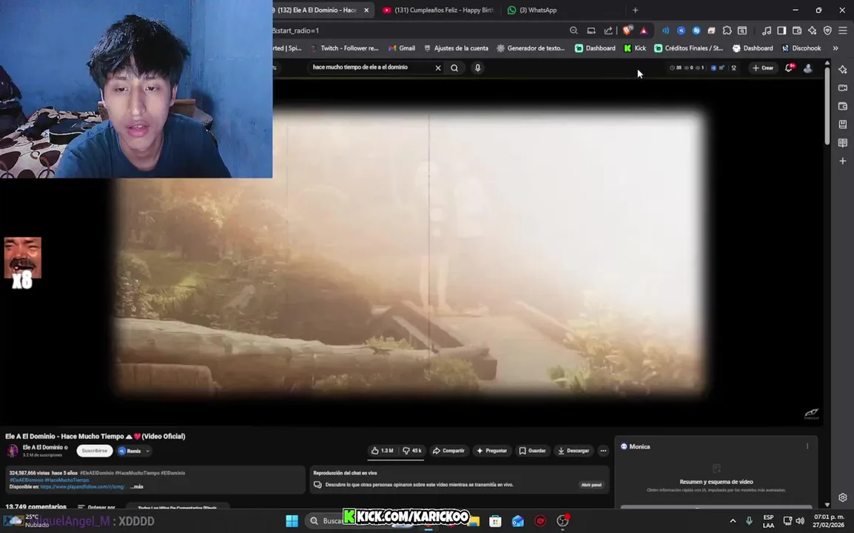Click the music note media control icon

(x=767, y=30)
